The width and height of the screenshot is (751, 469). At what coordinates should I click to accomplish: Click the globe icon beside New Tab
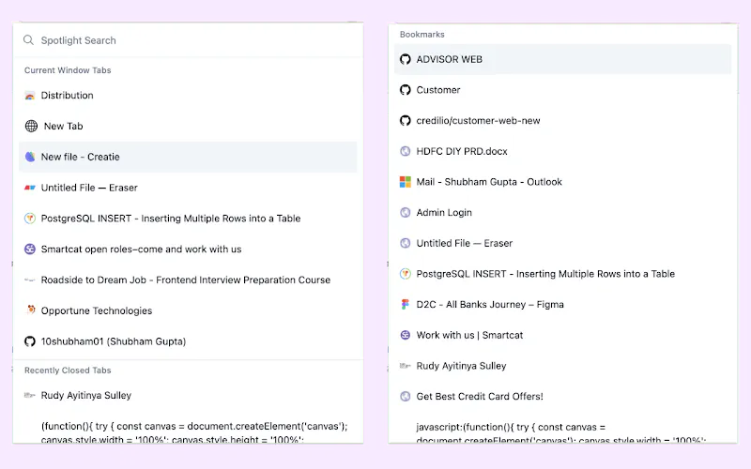(31, 126)
